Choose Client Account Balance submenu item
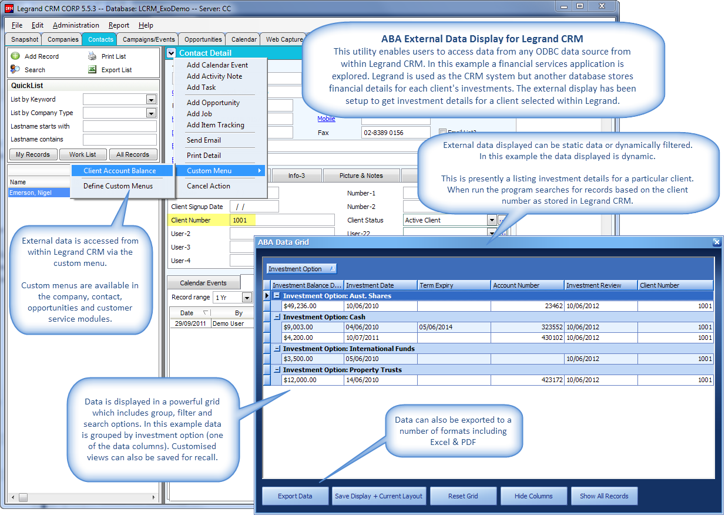 pos(123,171)
